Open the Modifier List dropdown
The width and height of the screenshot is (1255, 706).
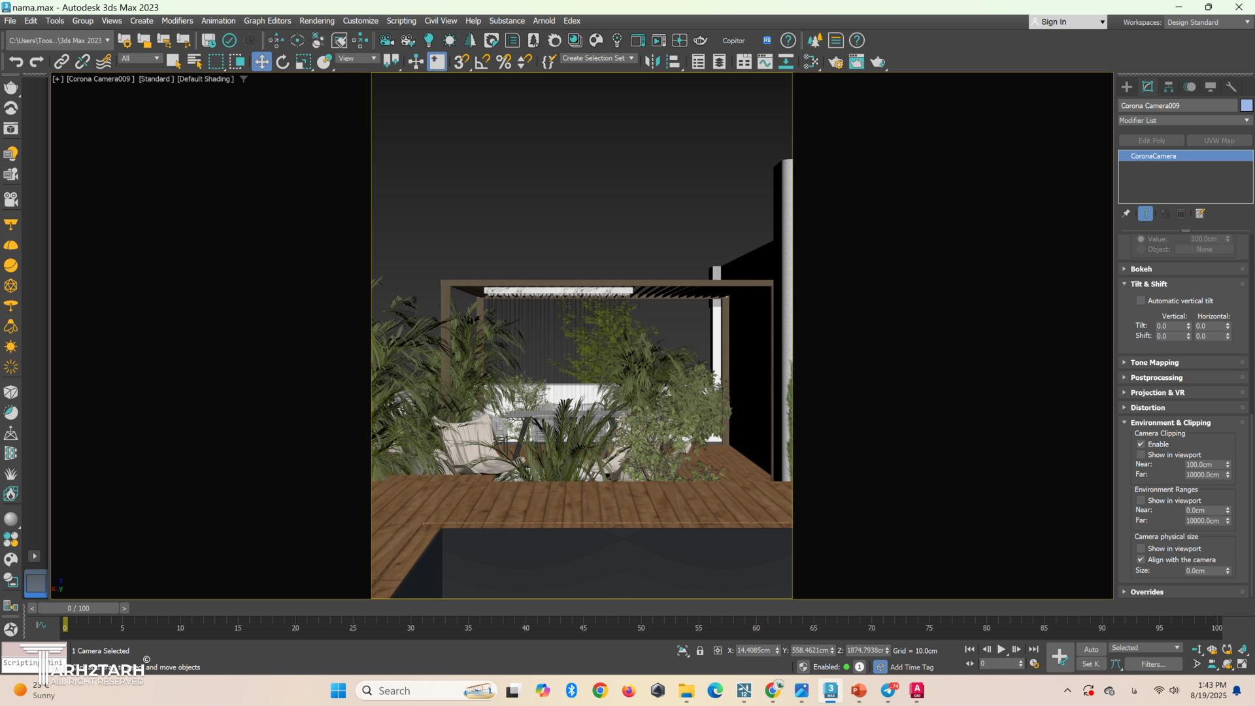coord(1184,120)
